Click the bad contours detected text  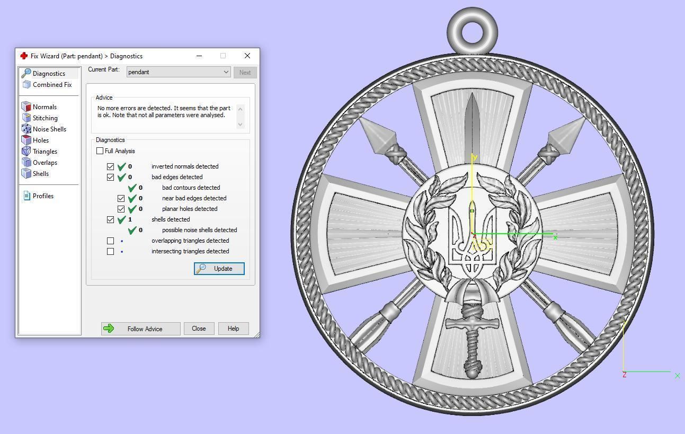tap(191, 188)
